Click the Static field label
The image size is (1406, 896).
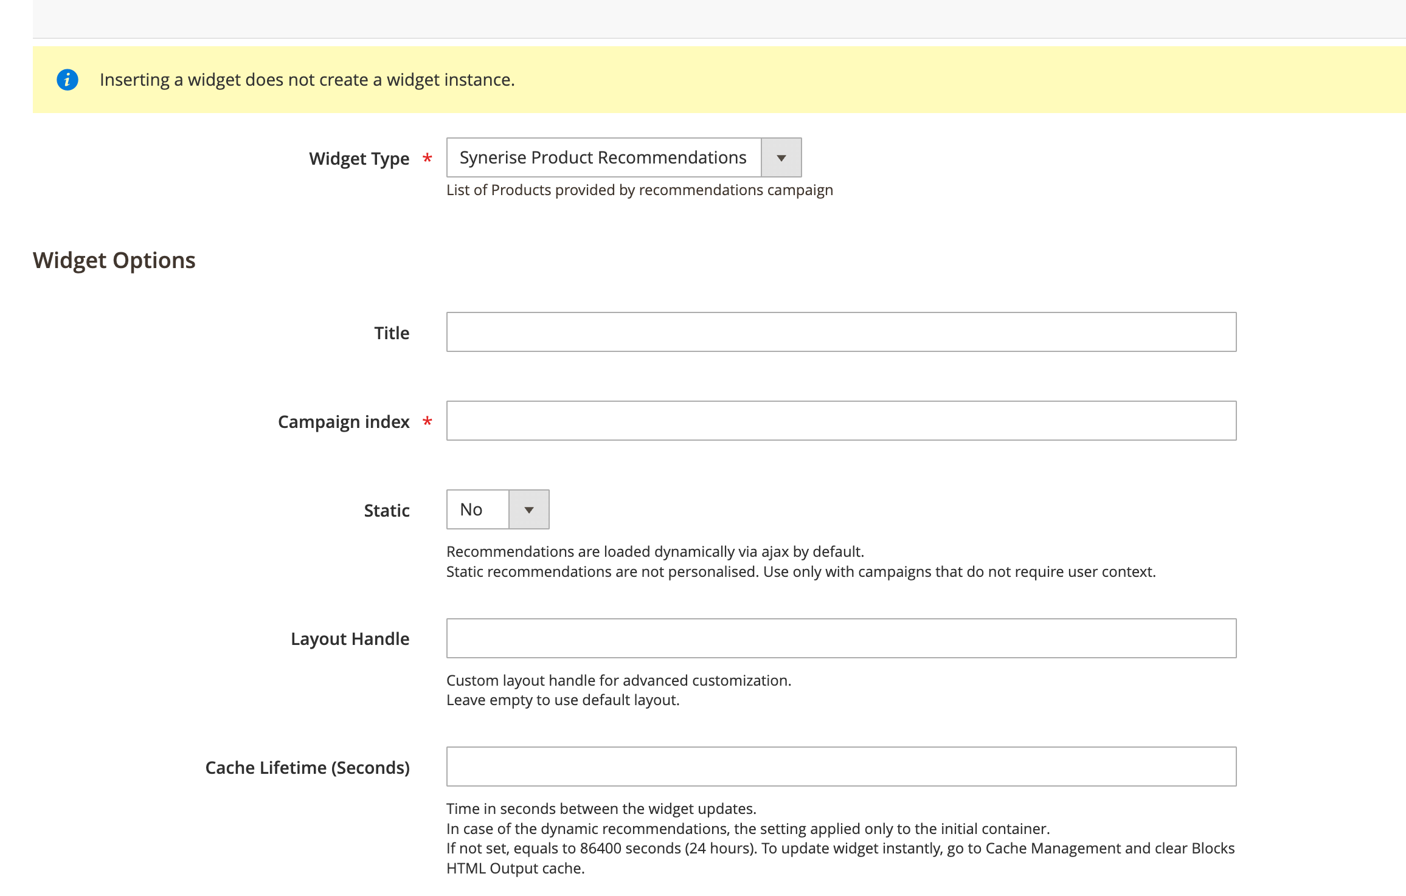point(386,511)
